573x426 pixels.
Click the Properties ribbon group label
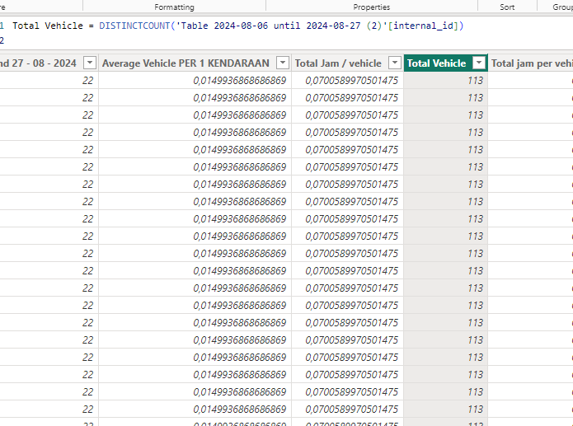372,7
